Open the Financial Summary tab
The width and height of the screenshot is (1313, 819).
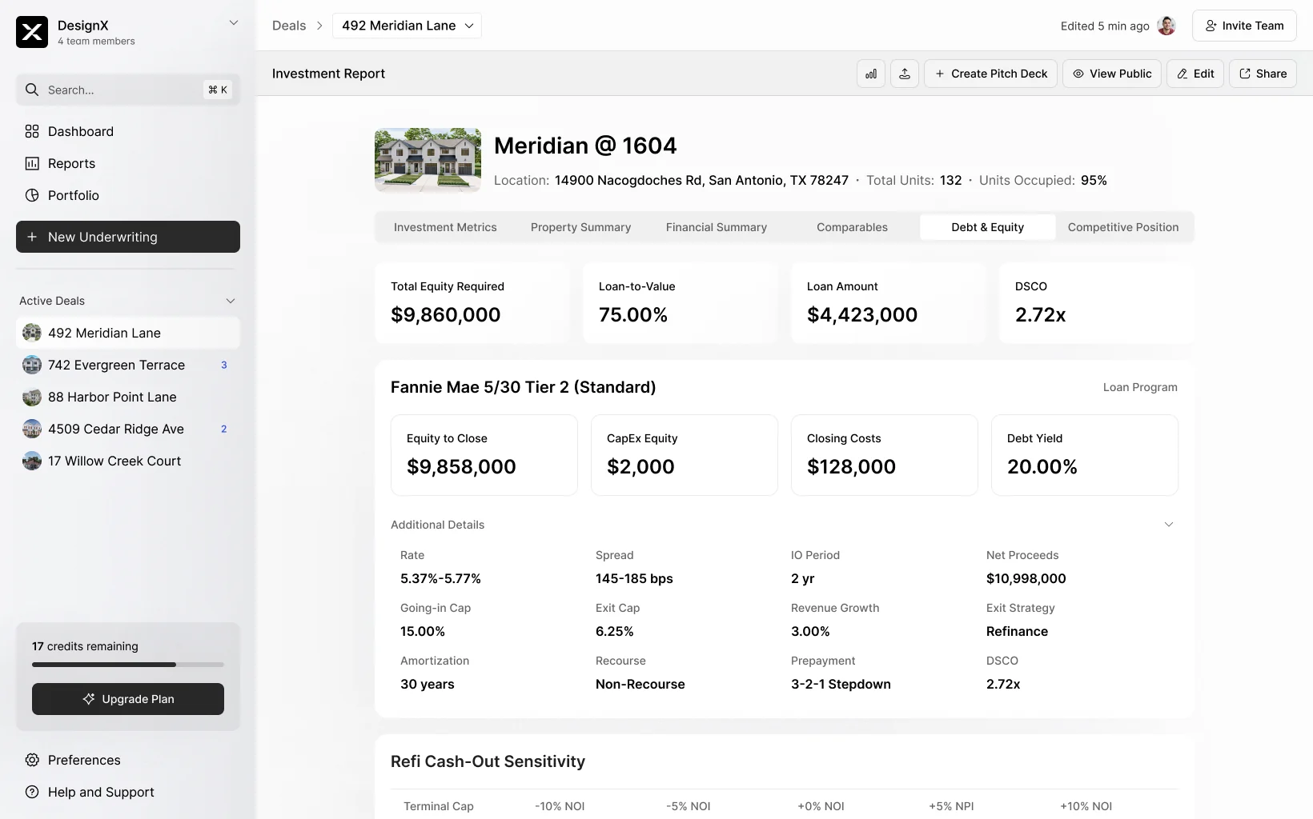pos(717,227)
